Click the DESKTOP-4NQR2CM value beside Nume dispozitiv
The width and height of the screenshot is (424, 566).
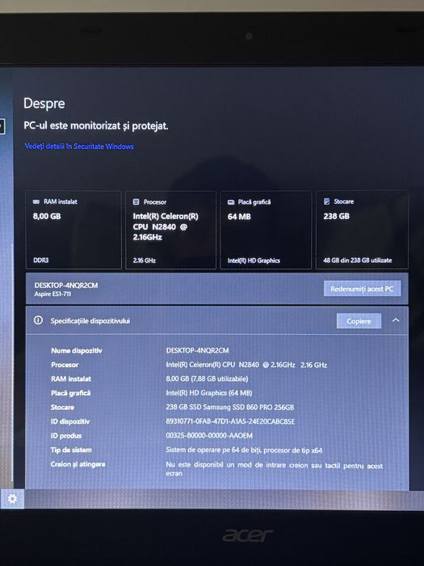point(197,350)
